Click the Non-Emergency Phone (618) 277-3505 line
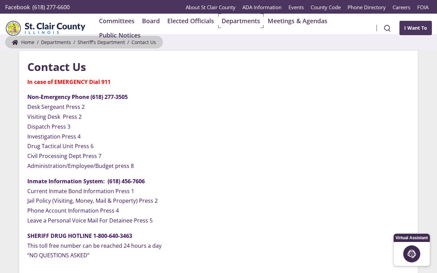 [77, 97]
